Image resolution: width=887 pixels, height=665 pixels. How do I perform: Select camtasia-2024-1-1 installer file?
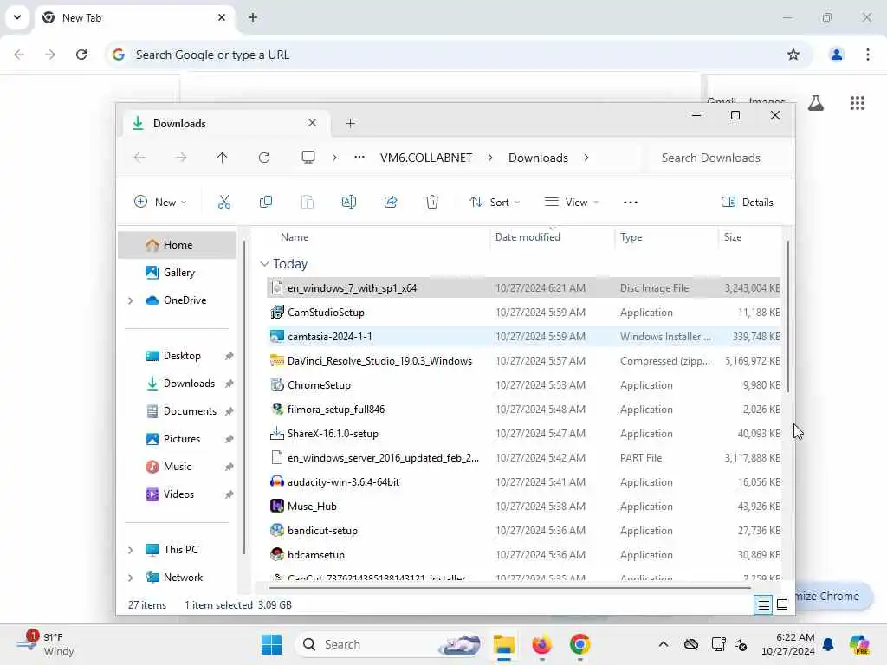[524, 337]
